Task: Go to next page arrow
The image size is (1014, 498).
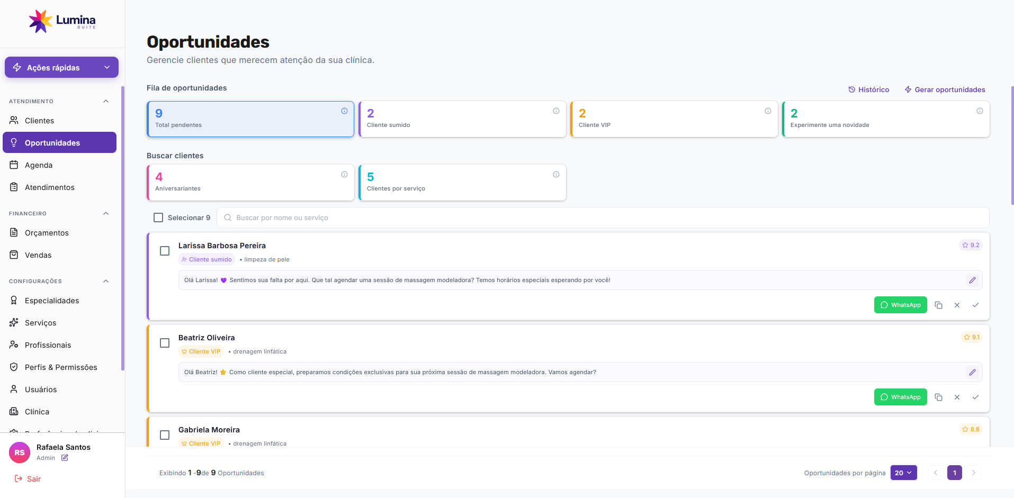Action: coord(973,473)
